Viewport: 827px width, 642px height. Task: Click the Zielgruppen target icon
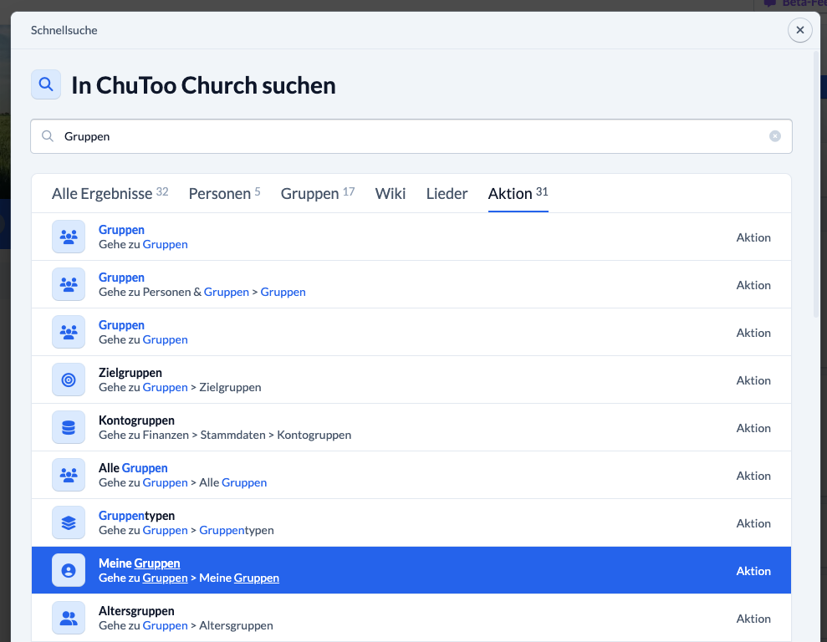(69, 380)
